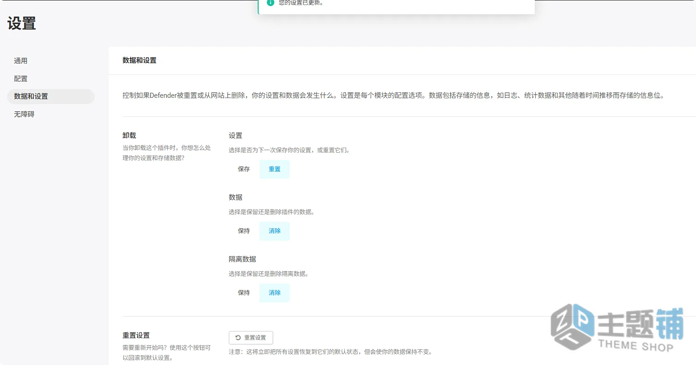Click the 数据和设置 panel heading
The width and height of the screenshot is (696, 365).
[x=139, y=60]
